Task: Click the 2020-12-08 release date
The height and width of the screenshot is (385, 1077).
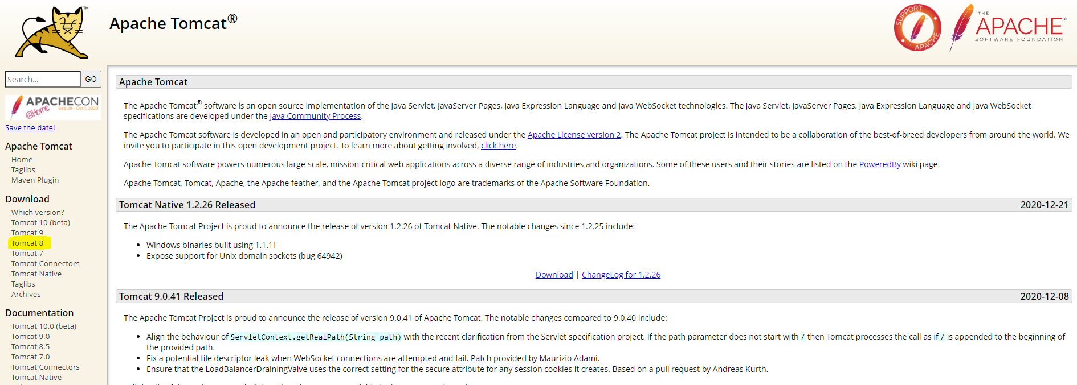Action: point(1045,296)
